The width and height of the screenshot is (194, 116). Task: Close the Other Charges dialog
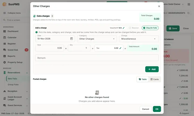coord(159,6)
